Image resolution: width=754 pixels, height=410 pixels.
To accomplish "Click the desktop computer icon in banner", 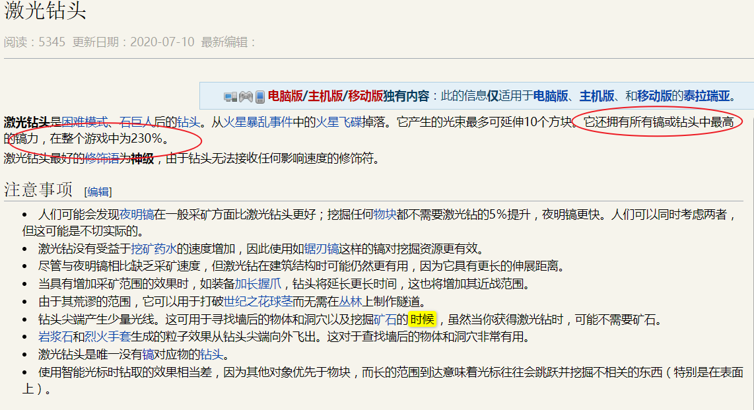I will pyautogui.click(x=230, y=96).
